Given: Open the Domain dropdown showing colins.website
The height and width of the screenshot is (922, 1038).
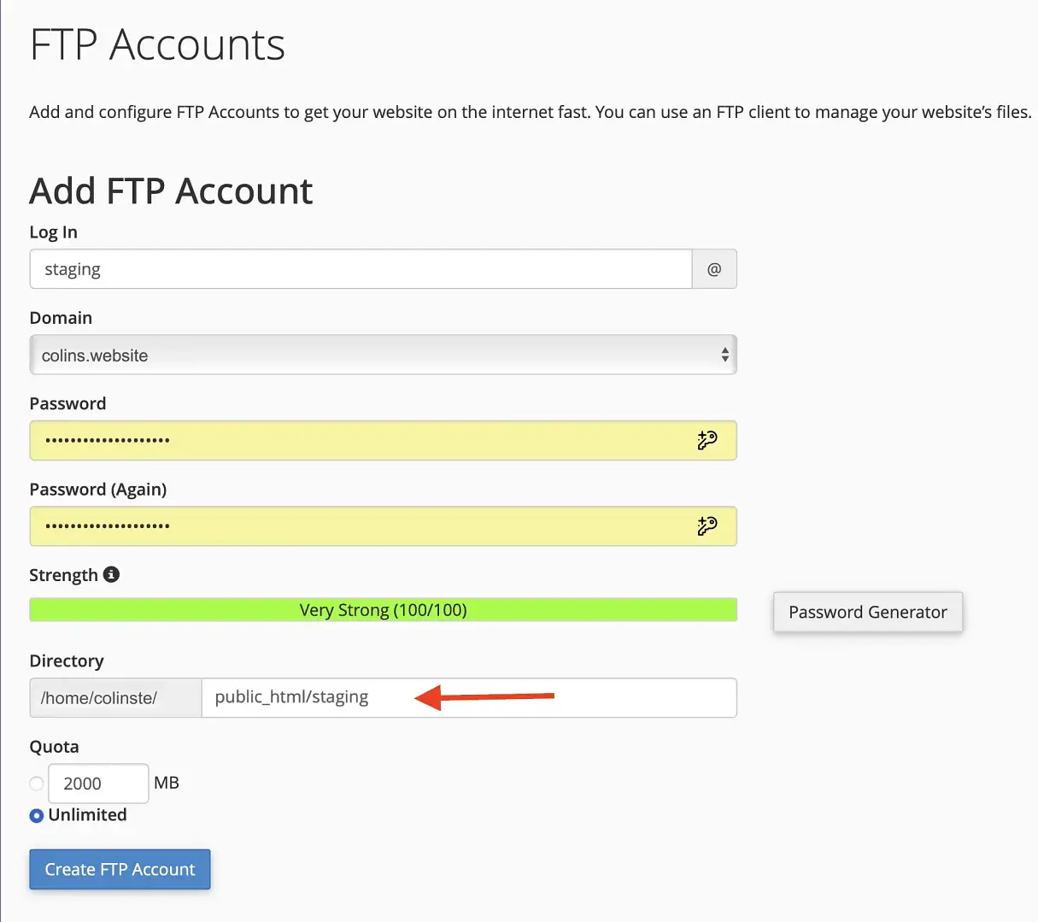Looking at the screenshot, I should point(383,355).
